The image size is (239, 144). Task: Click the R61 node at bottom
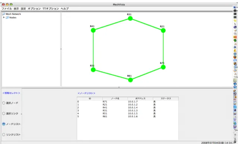[x=130, y=80]
